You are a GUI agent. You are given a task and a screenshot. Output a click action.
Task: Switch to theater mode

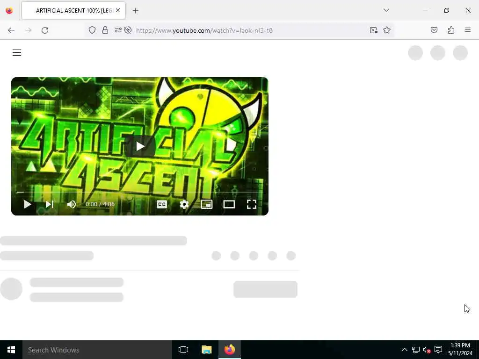tap(229, 204)
